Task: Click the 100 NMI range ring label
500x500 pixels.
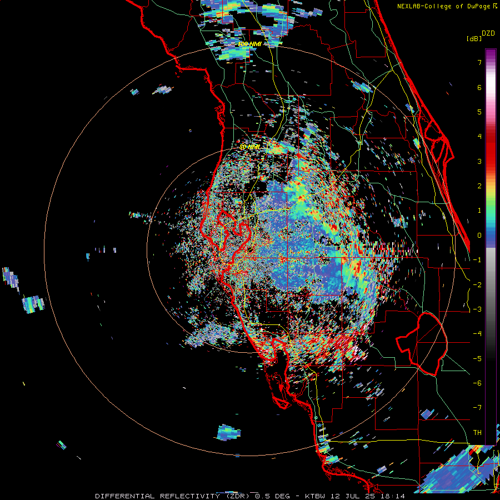Action: pyautogui.click(x=249, y=44)
